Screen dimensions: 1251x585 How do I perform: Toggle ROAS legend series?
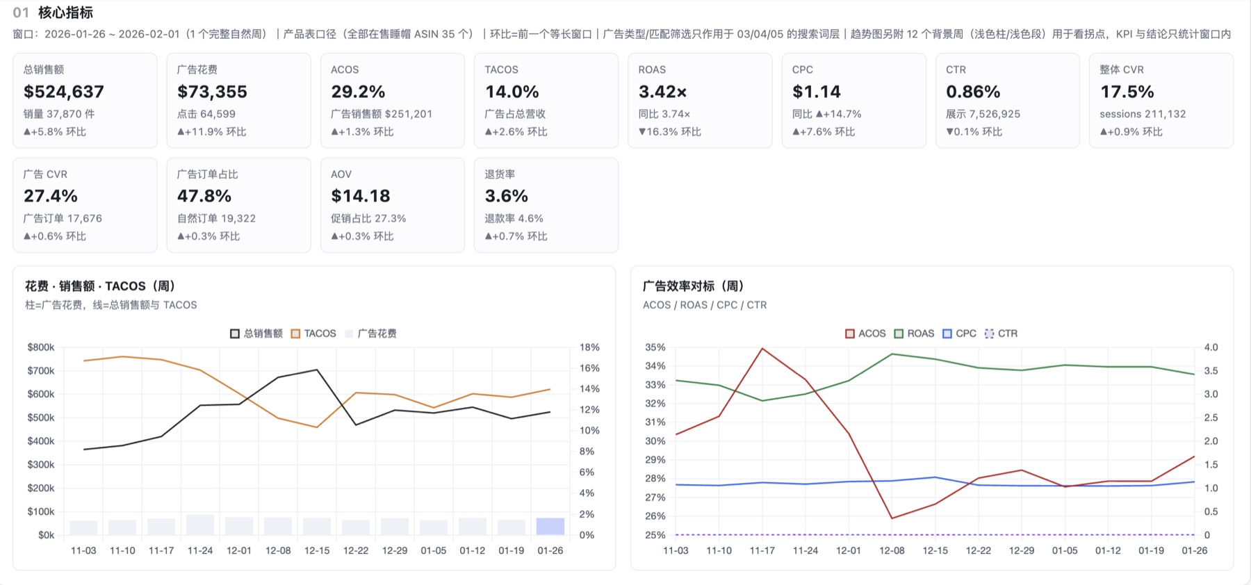(914, 333)
